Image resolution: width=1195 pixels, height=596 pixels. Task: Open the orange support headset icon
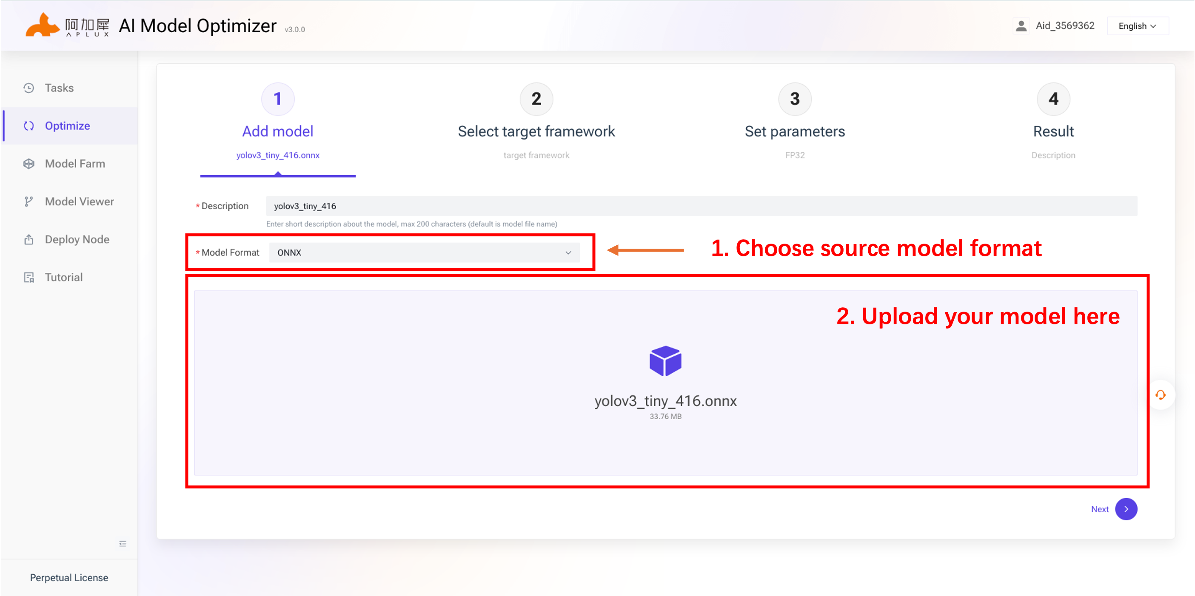tap(1160, 395)
